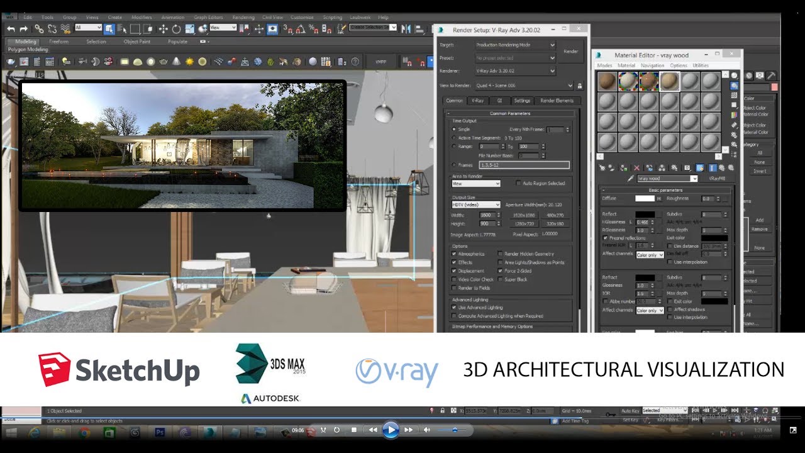Toggle the Percent Snap icon
This screenshot has height=453, width=805.
pos(313,28)
